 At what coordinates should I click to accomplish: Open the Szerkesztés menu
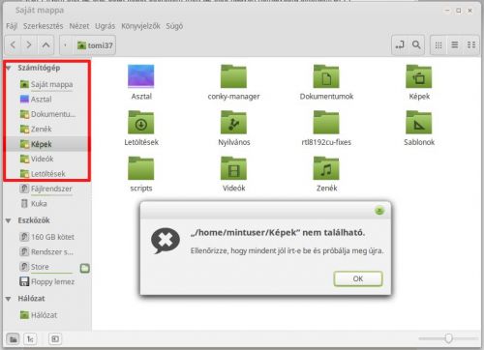[x=44, y=26]
